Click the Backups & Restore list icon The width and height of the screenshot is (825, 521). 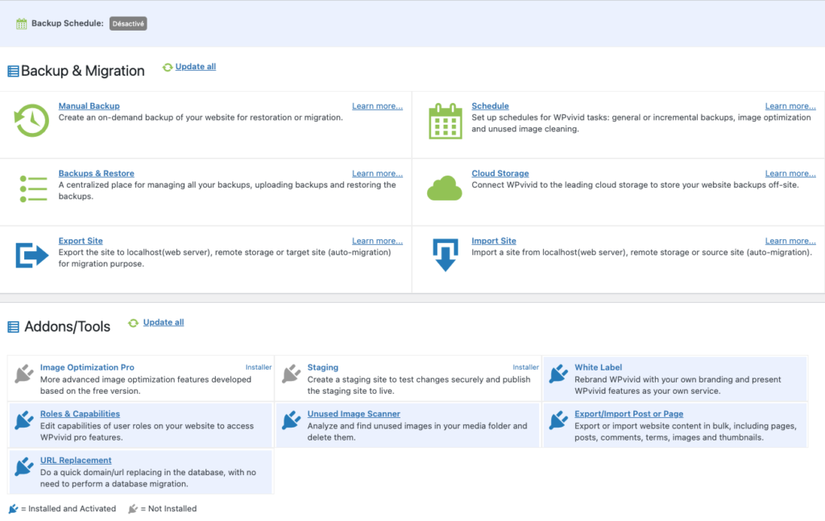click(32, 188)
